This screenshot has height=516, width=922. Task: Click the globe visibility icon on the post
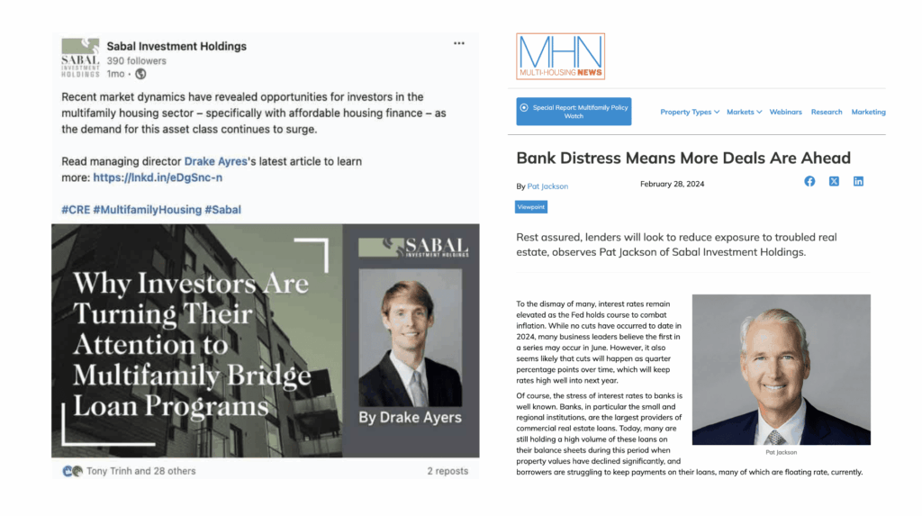click(140, 74)
